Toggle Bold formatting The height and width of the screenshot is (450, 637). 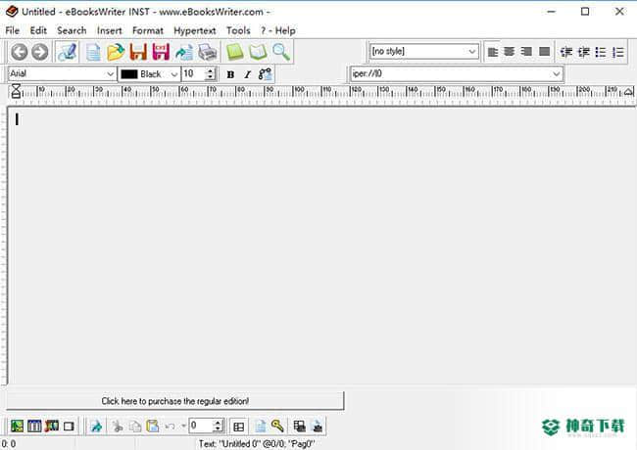230,74
